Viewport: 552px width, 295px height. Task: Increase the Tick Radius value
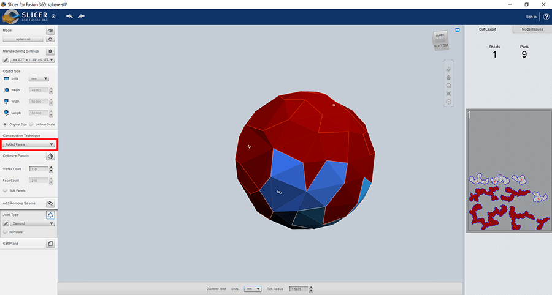[311, 287]
